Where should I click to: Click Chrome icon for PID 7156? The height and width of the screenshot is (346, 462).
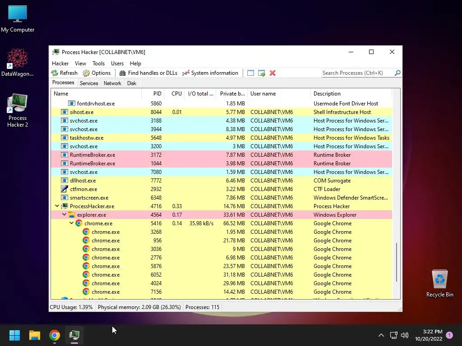point(86,291)
